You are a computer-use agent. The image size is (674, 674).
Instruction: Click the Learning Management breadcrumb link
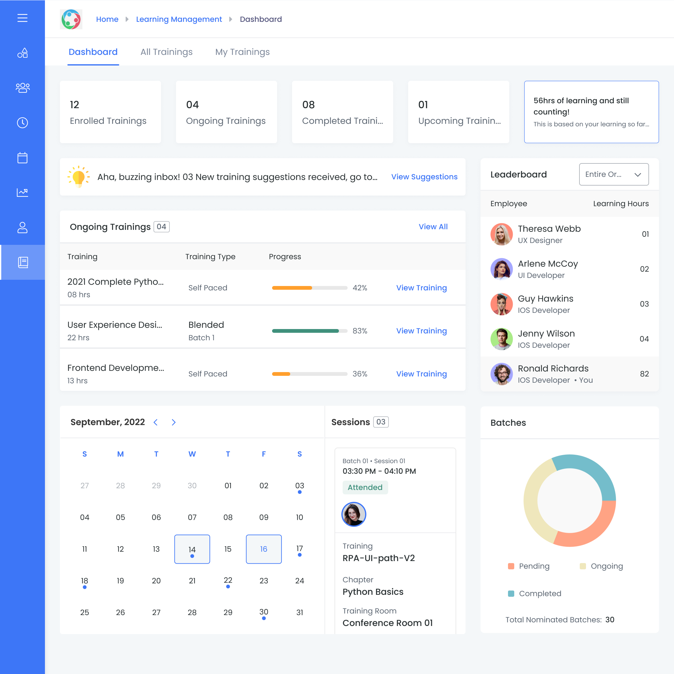point(179,19)
